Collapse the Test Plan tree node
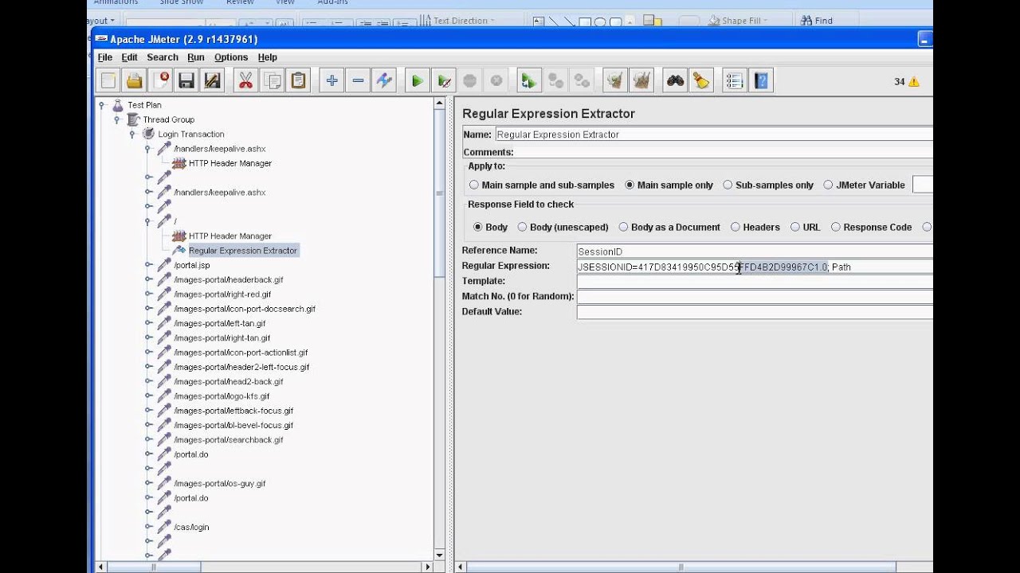 [x=102, y=105]
